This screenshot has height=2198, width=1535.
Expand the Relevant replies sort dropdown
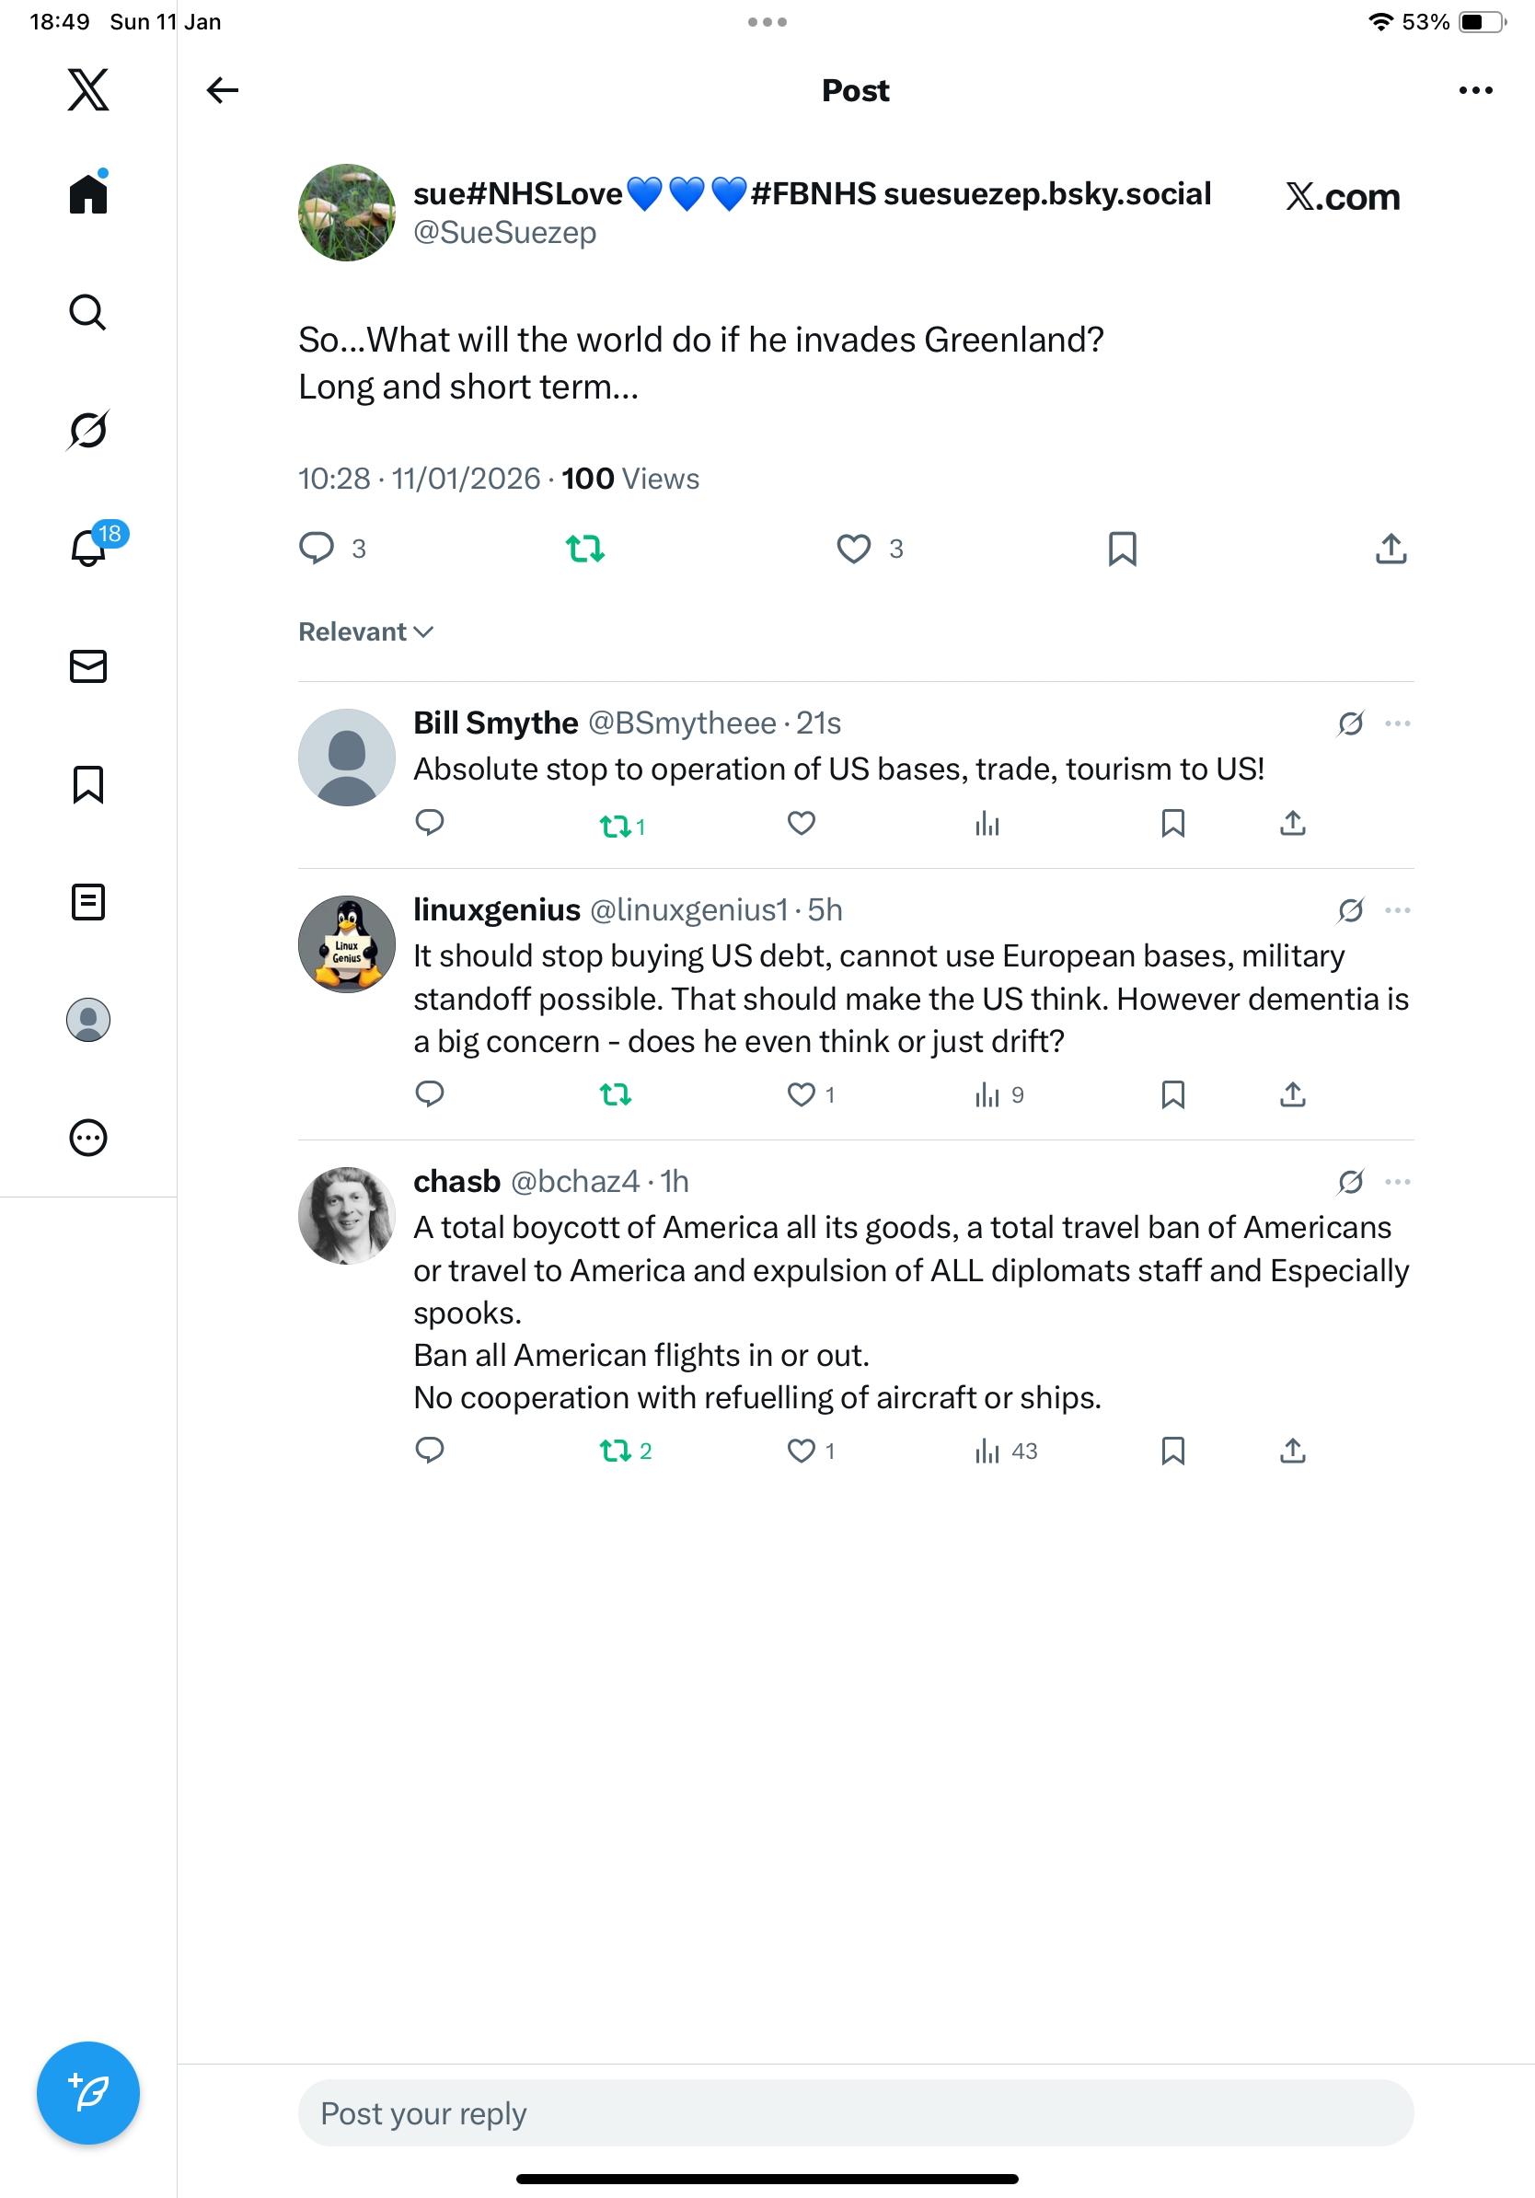(x=365, y=631)
